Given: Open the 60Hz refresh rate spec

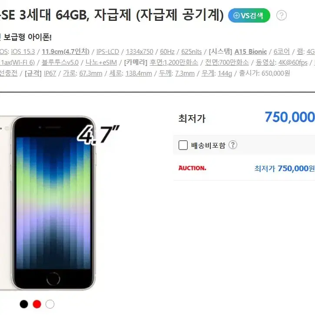Looking at the screenshot, I should tap(167, 52).
